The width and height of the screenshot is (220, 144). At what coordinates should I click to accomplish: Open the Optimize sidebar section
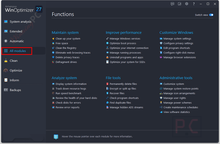pyautogui.click(x=16, y=70)
